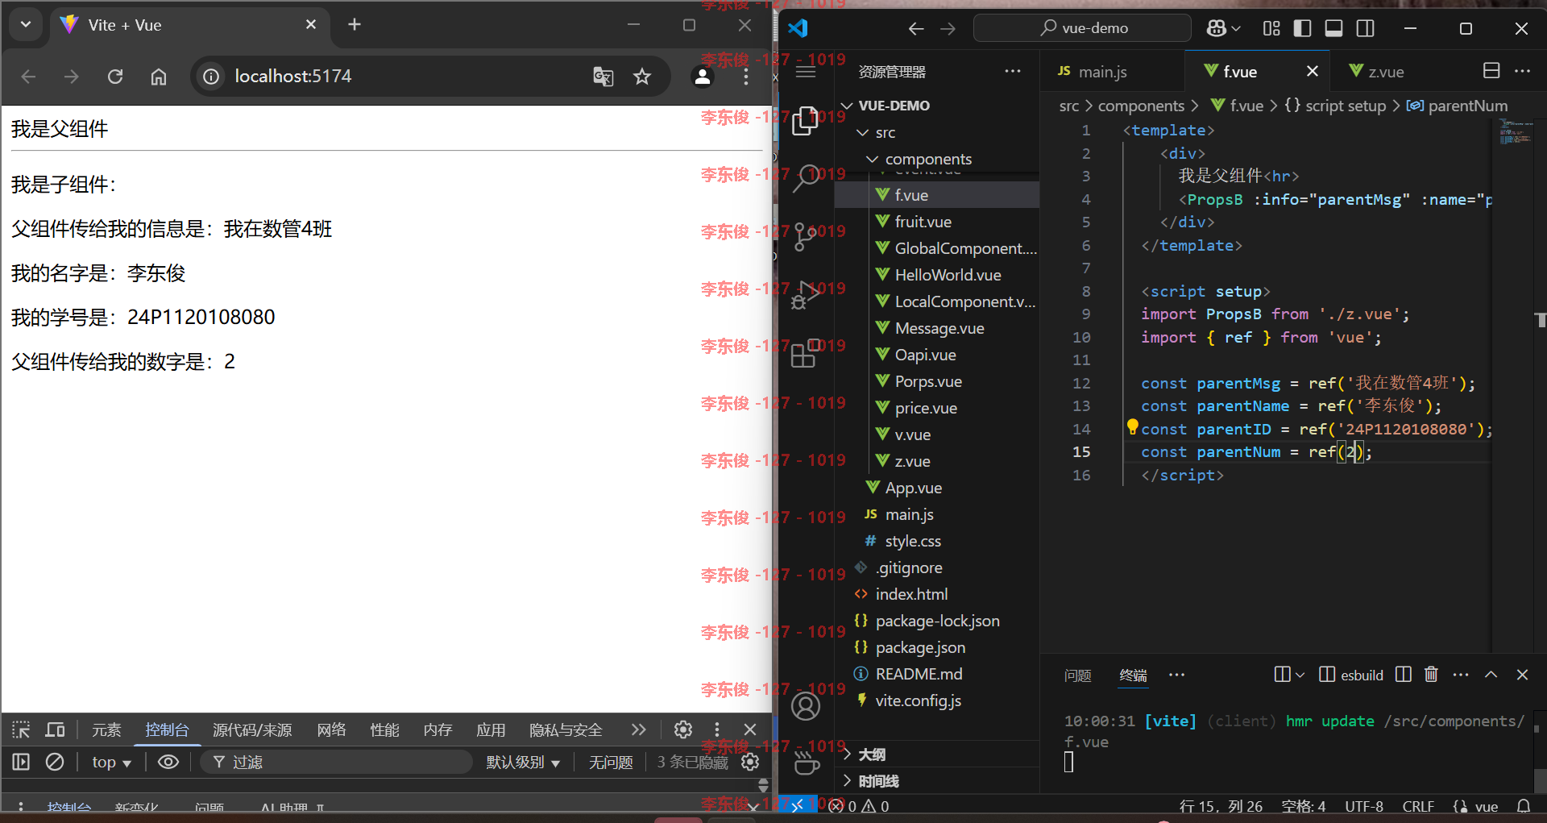
Task: Toggle the primary side bar
Action: [1302, 28]
